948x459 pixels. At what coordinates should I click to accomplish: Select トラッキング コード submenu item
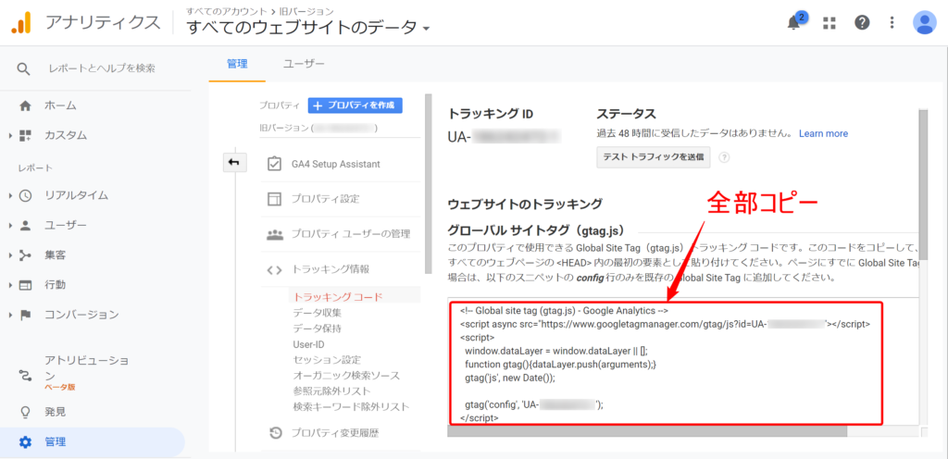pyautogui.click(x=338, y=296)
